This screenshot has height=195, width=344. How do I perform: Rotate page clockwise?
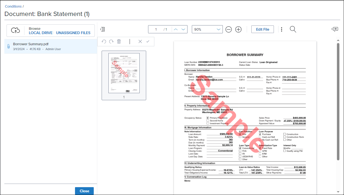pyautogui.click(x=111, y=41)
